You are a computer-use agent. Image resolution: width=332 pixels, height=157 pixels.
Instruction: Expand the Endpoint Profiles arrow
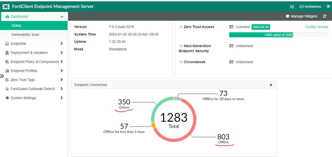(x=62, y=71)
